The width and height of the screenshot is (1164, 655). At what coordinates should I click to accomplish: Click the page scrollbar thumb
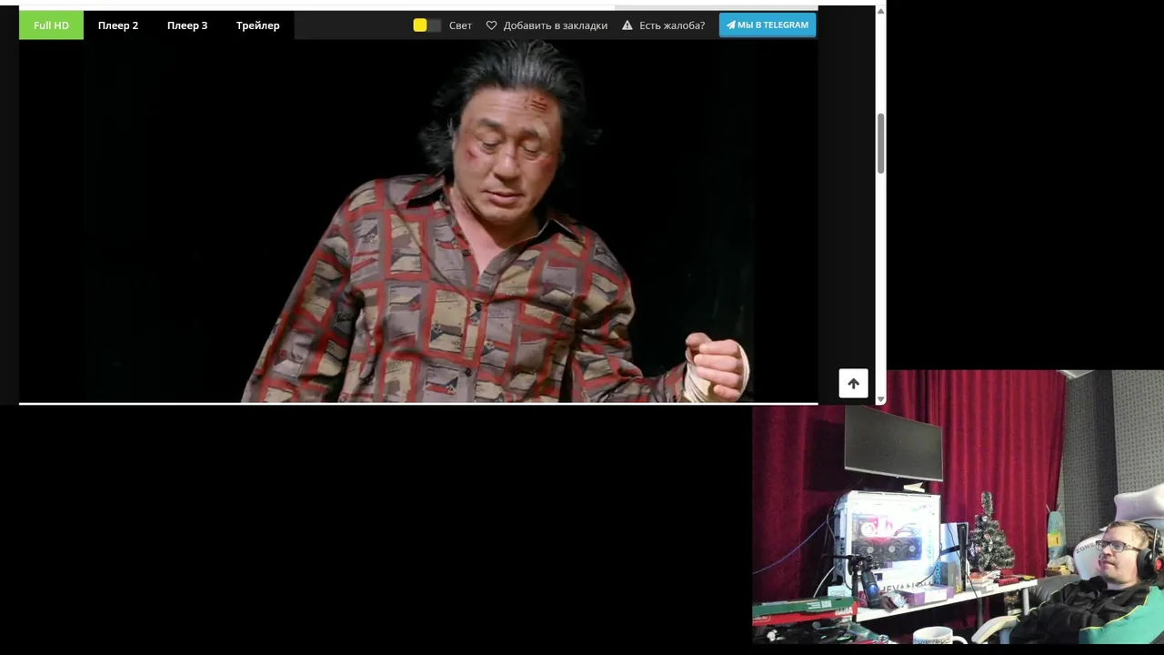click(880, 144)
